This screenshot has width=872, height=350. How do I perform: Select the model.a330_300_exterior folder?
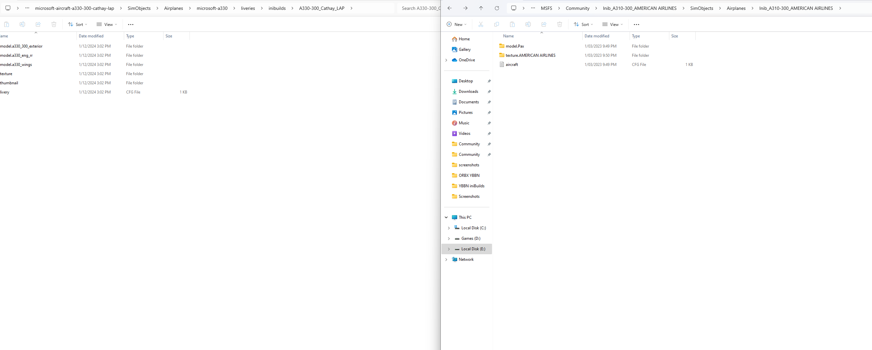coord(21,46)
